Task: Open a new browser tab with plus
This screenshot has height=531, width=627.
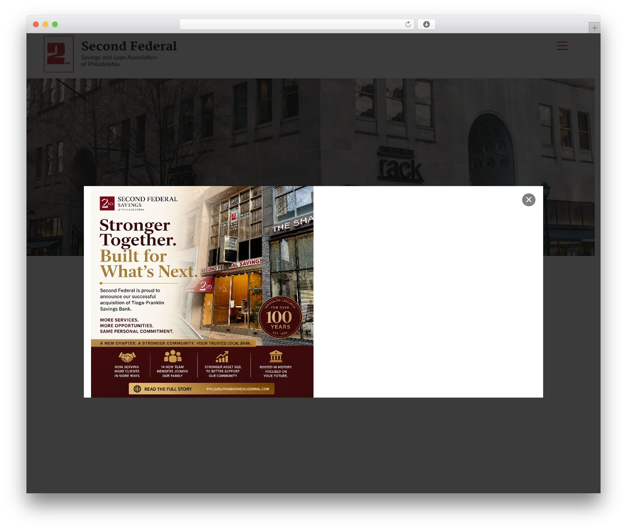Action: click(x=594, y=28)
